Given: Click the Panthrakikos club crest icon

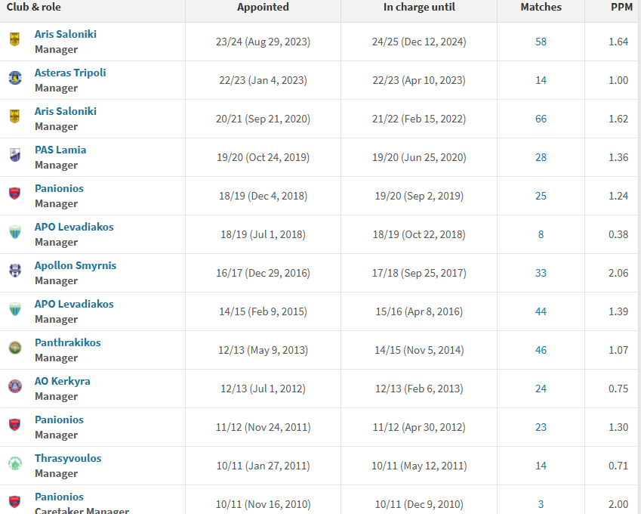Looking at the screenshot, I should pos(15,348).
